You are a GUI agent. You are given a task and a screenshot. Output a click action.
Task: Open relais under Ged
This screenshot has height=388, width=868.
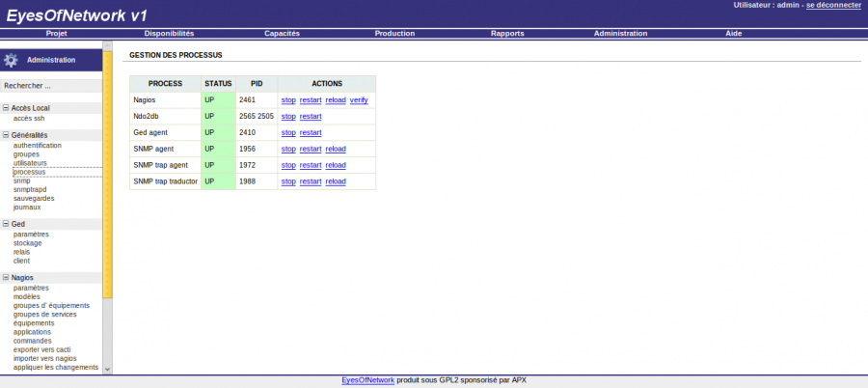[21, 252]
